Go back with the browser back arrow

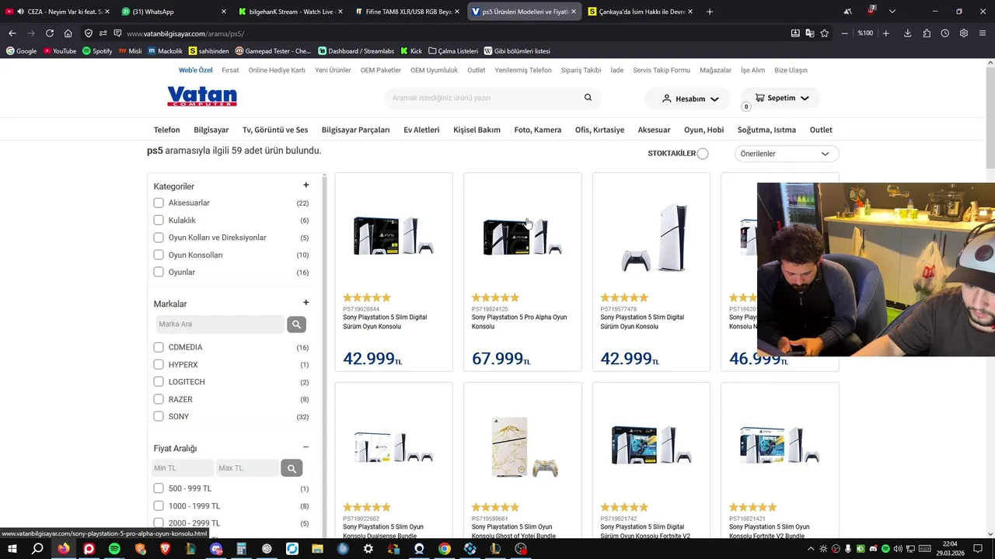[12, 33]
